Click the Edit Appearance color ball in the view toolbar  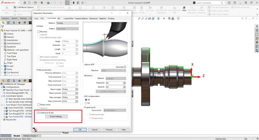pos(169,19)
